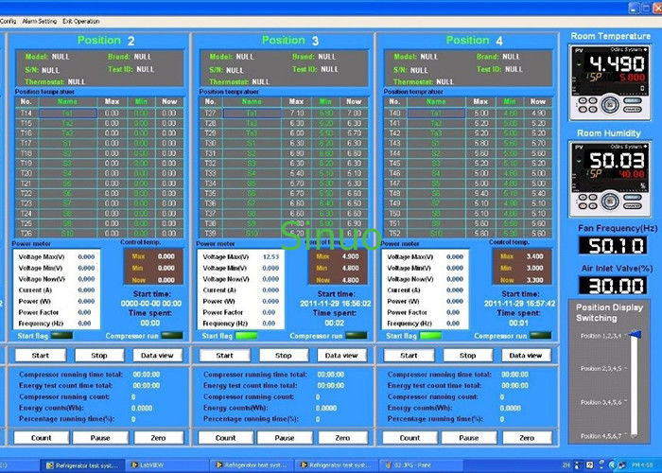Image resolution: width=662 pixels, height=473 pixels.
Task: Open the Exit Operation menu
Action: pos(80,20)
